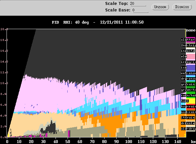The width and height of the screenshot is (196, 144).
Task: Pick the hail yellow legend swatch
Action: pyautogui.click(x=191, y=101)
